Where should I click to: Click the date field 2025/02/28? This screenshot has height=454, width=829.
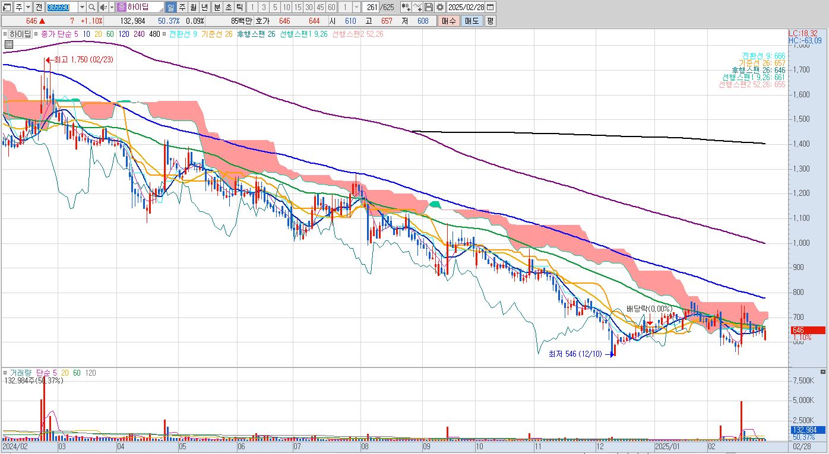click(x=466, y=7)
